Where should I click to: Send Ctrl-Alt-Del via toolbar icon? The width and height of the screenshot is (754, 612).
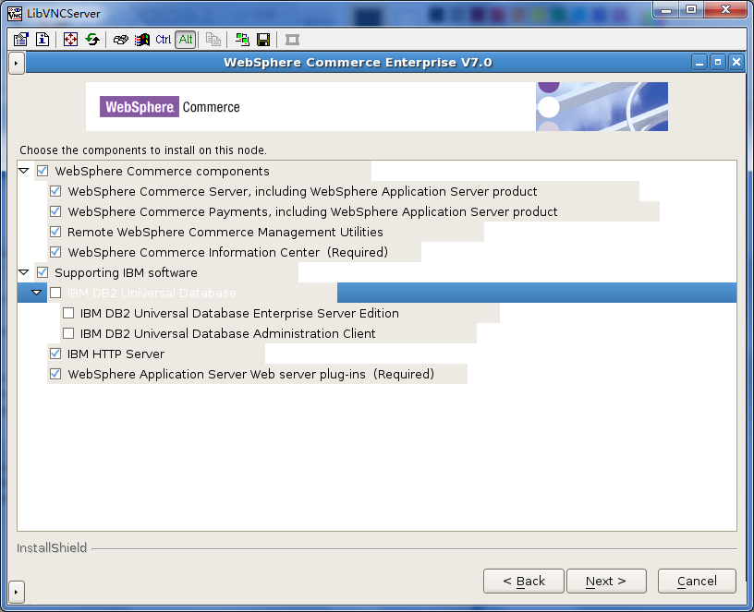point(120,40)
